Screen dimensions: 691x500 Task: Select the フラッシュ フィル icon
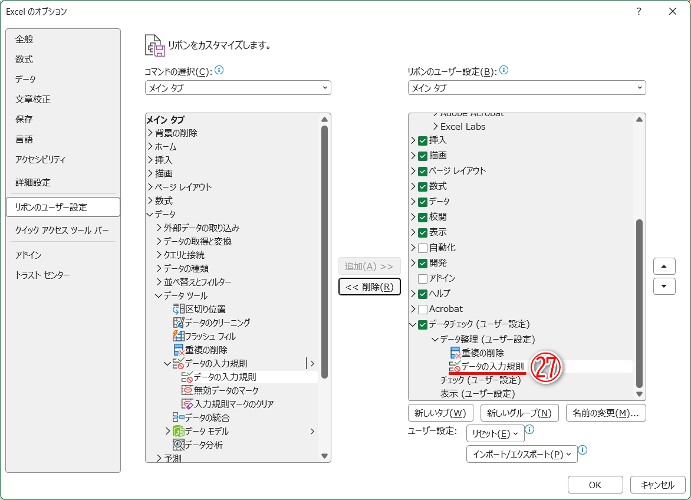[x=179, y=336]
